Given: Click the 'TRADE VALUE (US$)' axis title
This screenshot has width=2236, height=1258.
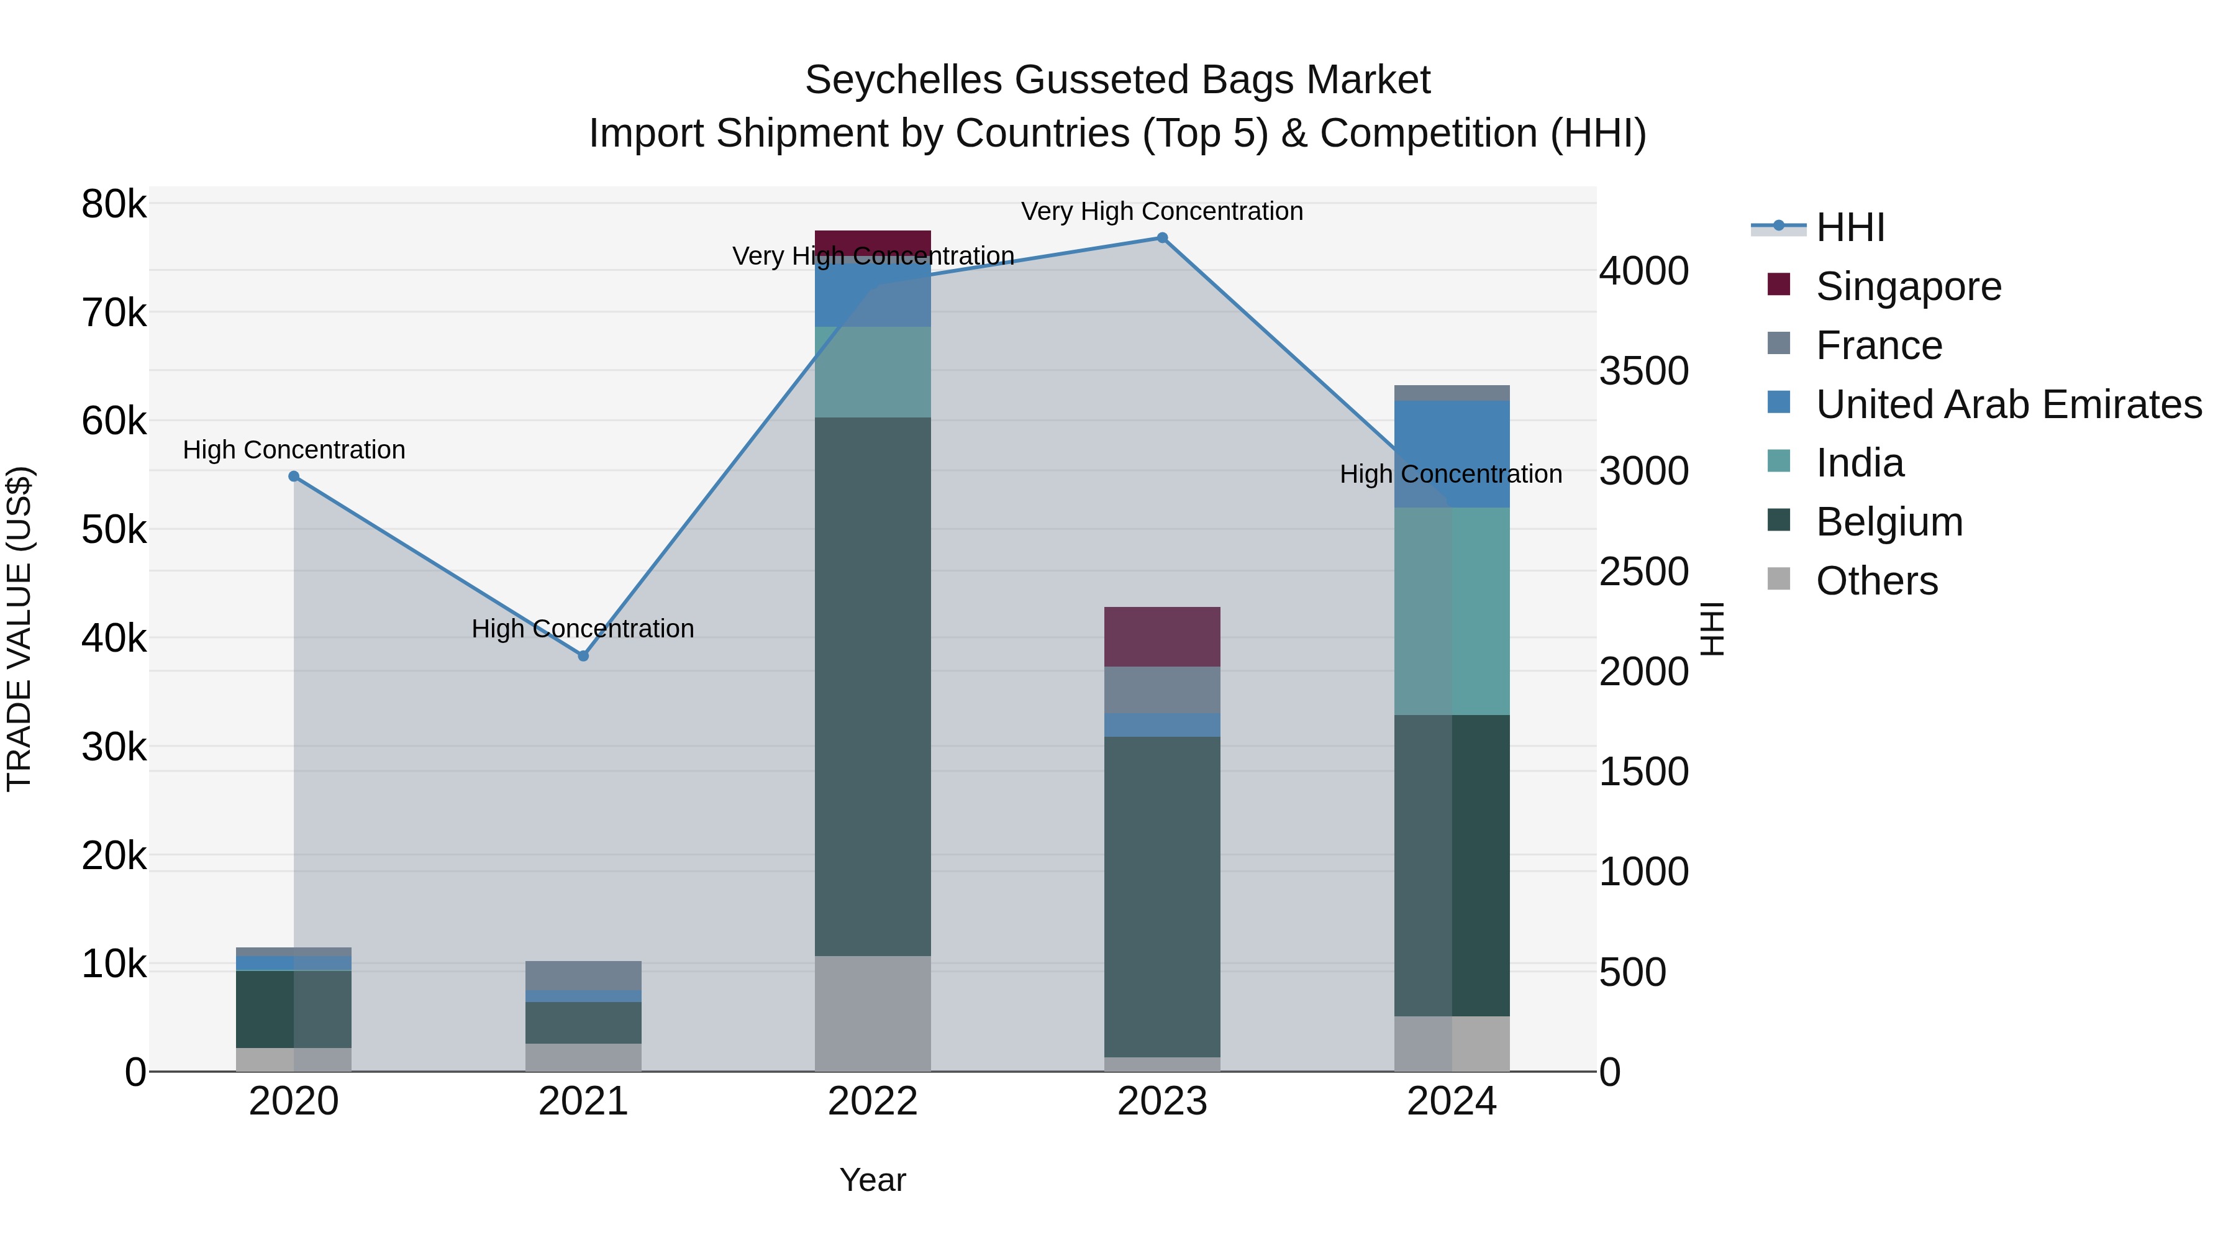Looking at the screenshot, I should click(x=19, y=629).
